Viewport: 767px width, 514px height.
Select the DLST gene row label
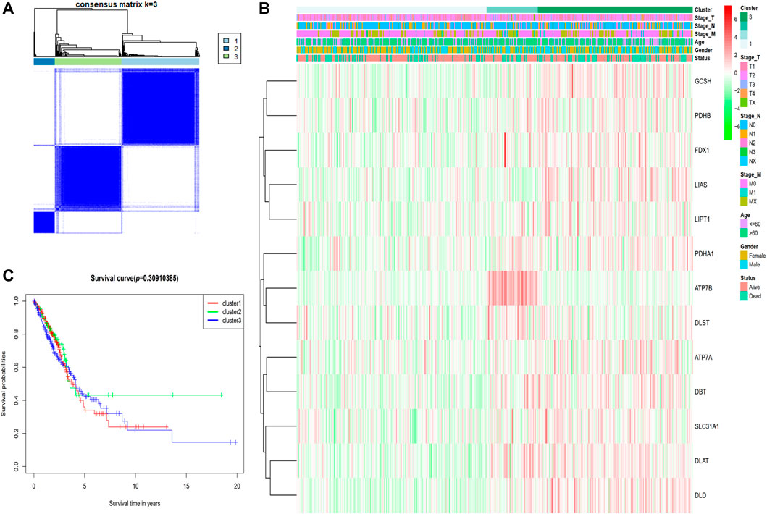coord(702,323)
